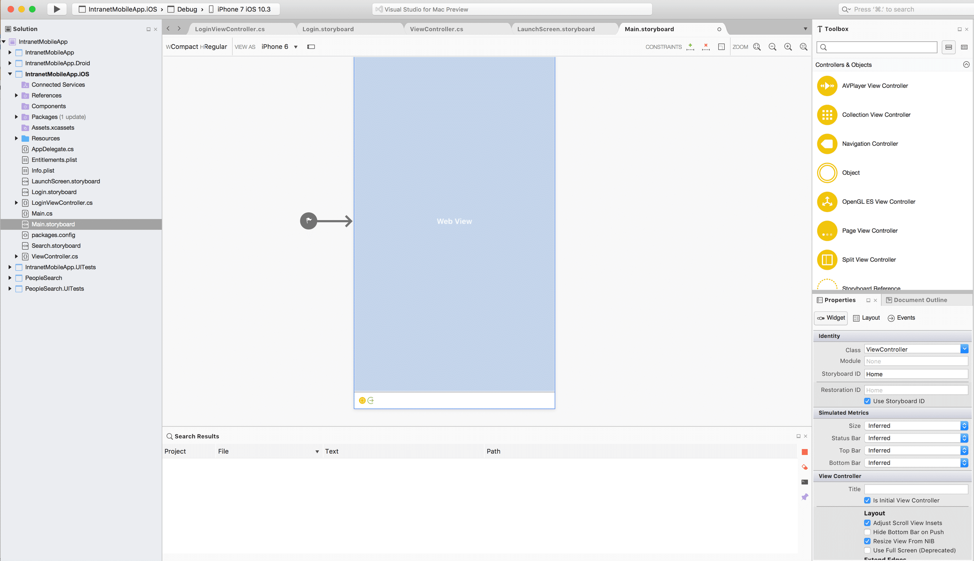Viewport: 974px width, 561px height.
Task: Click the storyboard entry point flag
Action: pyautogui.click(x=308, y=221)
